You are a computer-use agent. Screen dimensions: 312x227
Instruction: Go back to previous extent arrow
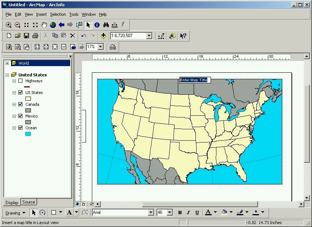point(61,25)
